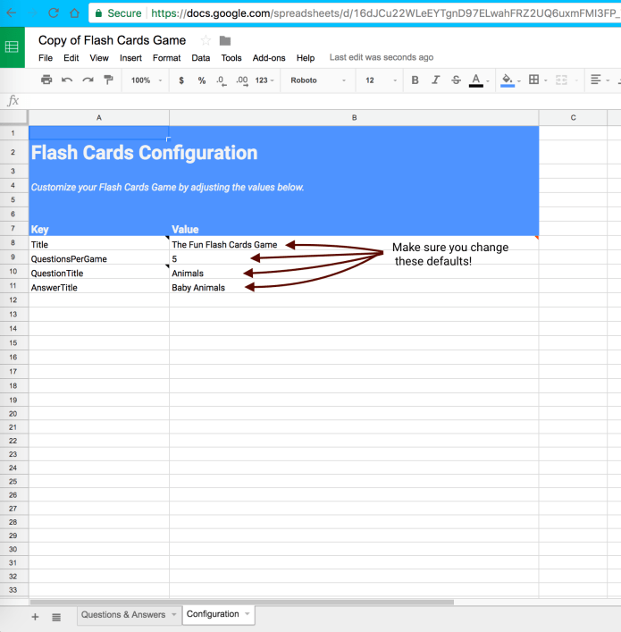The height and width of the screenshot is (632, 621).
Task: Toggle bold formatting
Action: pos(415,80)
